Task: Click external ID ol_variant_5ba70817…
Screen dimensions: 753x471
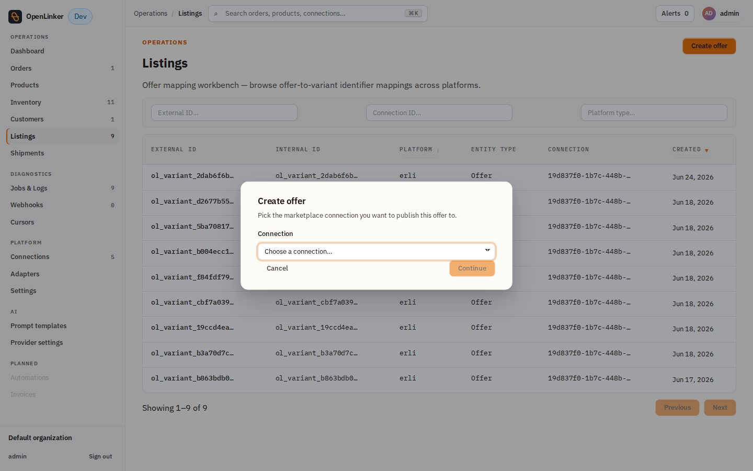Action: click(x=192, y=227)
